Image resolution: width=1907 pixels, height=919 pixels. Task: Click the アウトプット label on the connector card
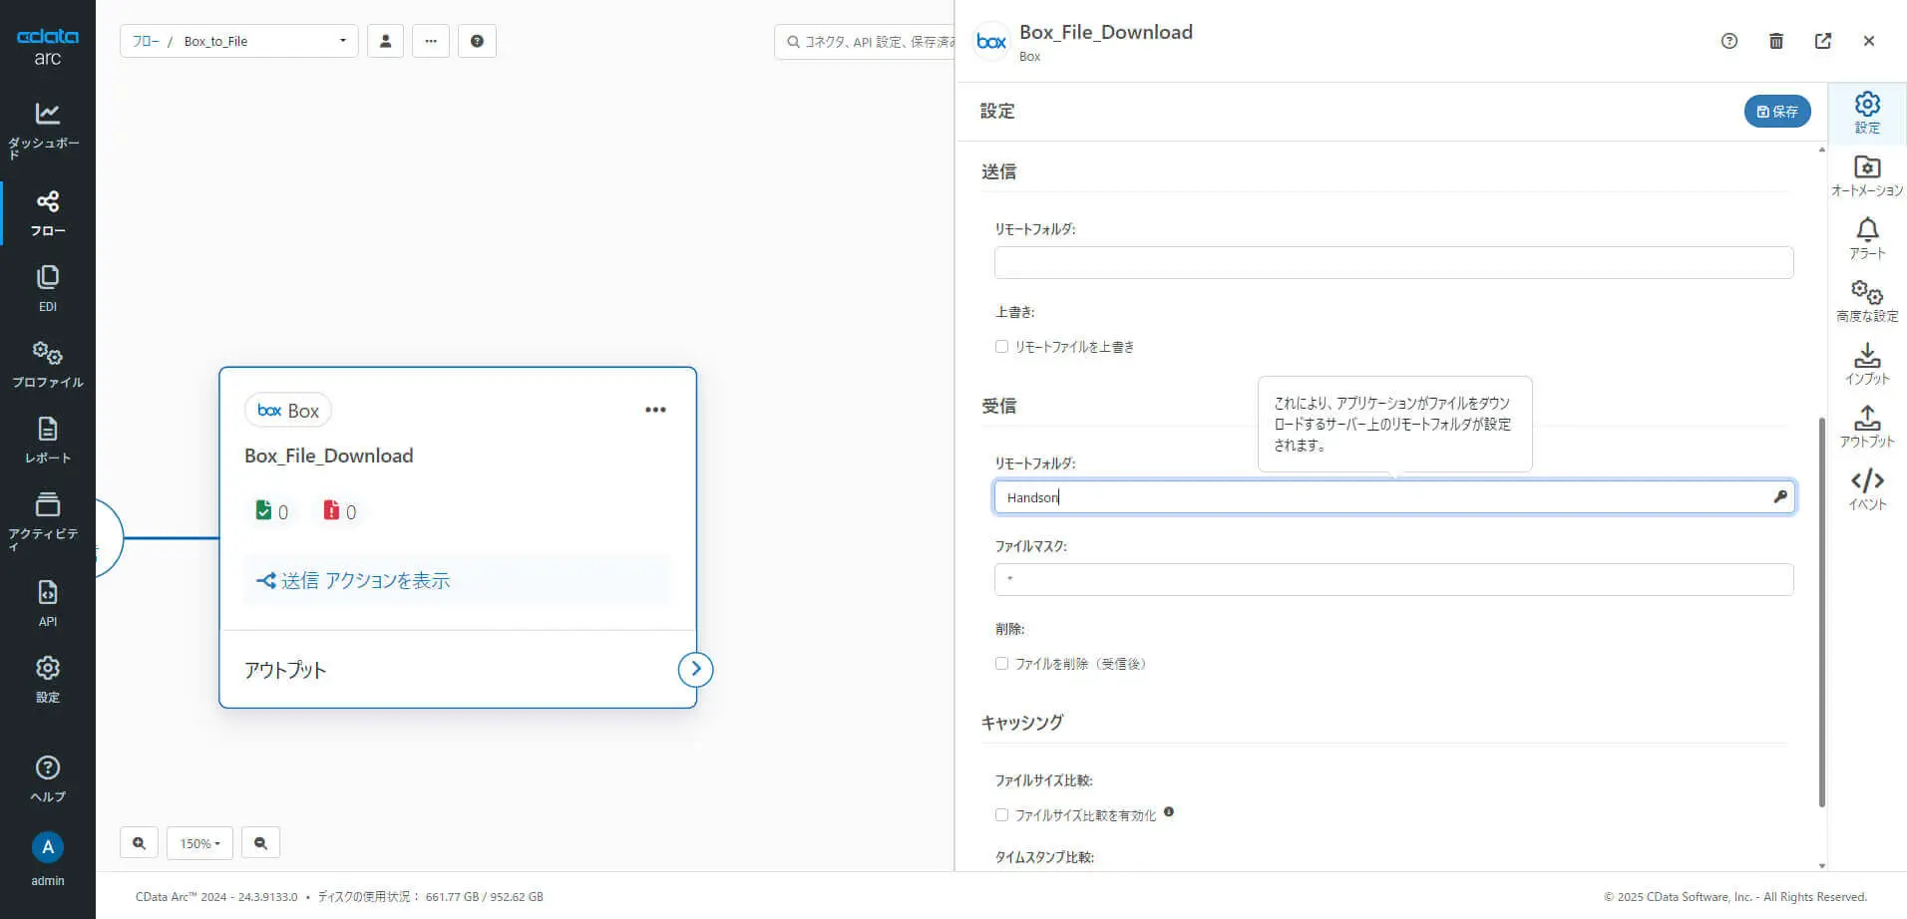(285, 670)
